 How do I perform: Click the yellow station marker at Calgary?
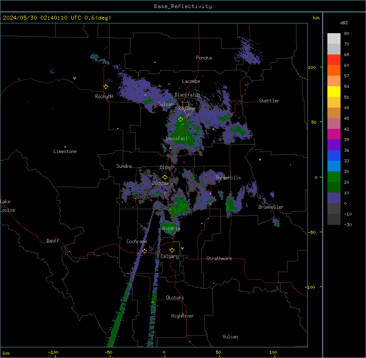pyautogui.click(x=172, y=250)
